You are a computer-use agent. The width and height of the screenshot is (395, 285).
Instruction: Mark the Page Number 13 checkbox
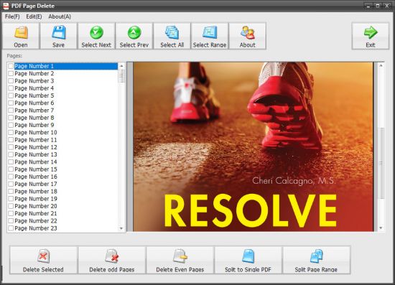[x=11, y=154]
